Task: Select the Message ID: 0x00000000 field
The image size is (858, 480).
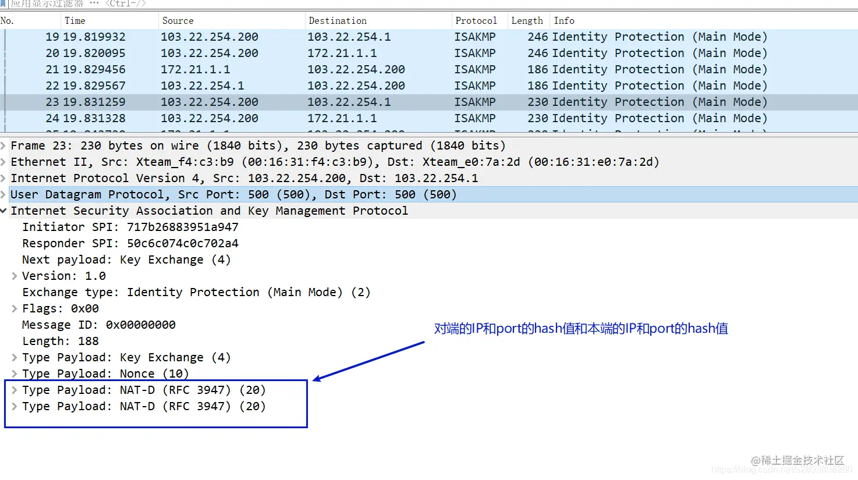Action: [x=99, y=325]
